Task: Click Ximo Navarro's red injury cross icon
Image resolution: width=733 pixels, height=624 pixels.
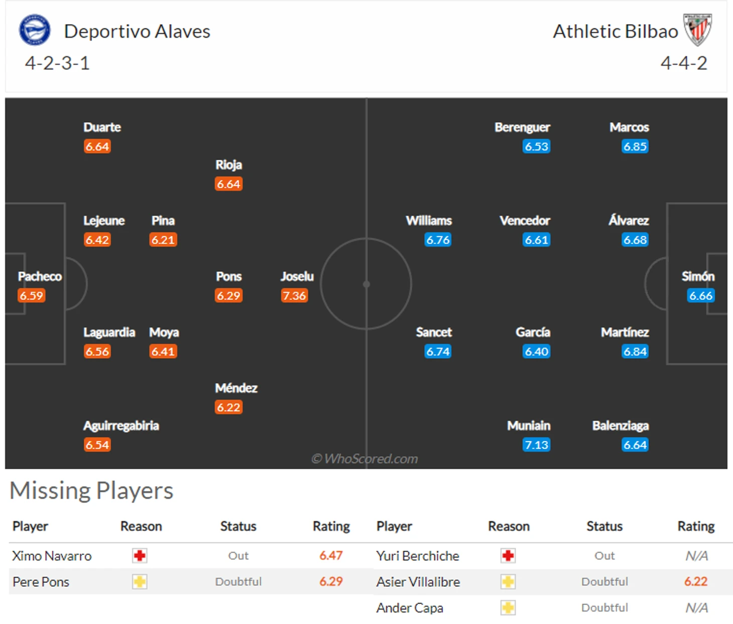Action: tap(140, 556)
